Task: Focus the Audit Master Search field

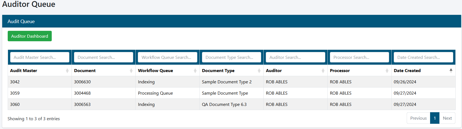Action: pyautogui.click(x=40, y=57)
